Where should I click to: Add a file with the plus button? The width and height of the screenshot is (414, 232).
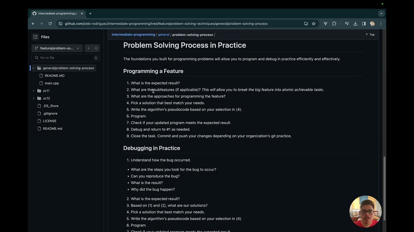coord(88,48)
